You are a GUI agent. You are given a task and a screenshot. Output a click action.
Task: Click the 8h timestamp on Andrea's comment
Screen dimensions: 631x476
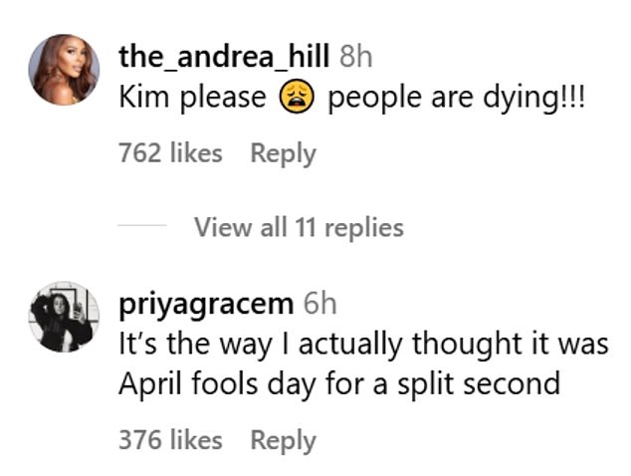(355, 57)
